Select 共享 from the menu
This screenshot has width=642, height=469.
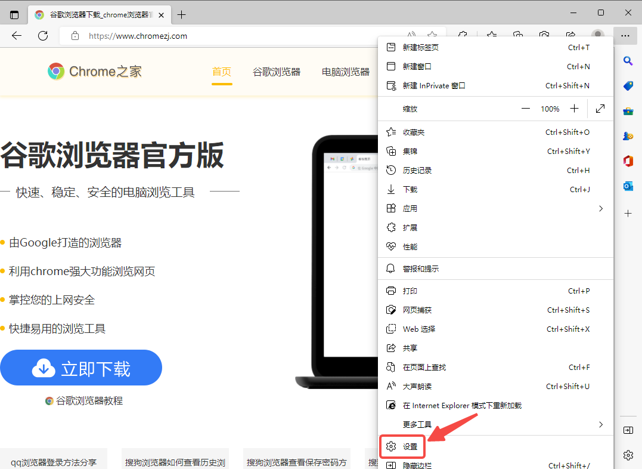[495, 348]
